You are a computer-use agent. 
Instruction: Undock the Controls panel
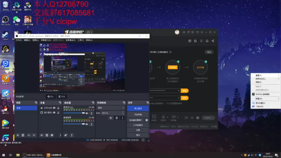pos(148,103)
